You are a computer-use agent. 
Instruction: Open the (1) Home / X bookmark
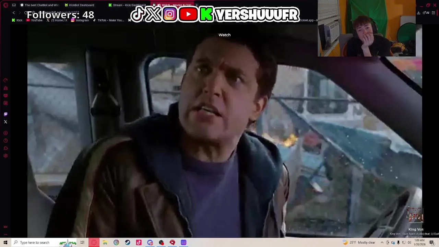pyautogui.click(x=57, y=20)
